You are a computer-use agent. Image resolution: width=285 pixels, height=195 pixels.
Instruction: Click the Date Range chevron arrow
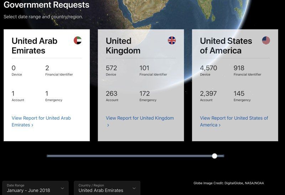pos(62,188)
